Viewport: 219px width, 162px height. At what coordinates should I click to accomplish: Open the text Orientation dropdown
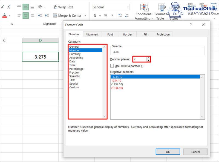(x=44, y=7)
